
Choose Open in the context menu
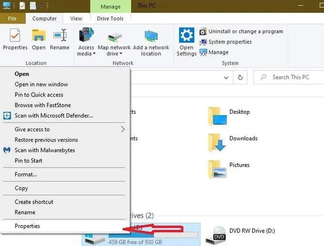click(65, 74)
